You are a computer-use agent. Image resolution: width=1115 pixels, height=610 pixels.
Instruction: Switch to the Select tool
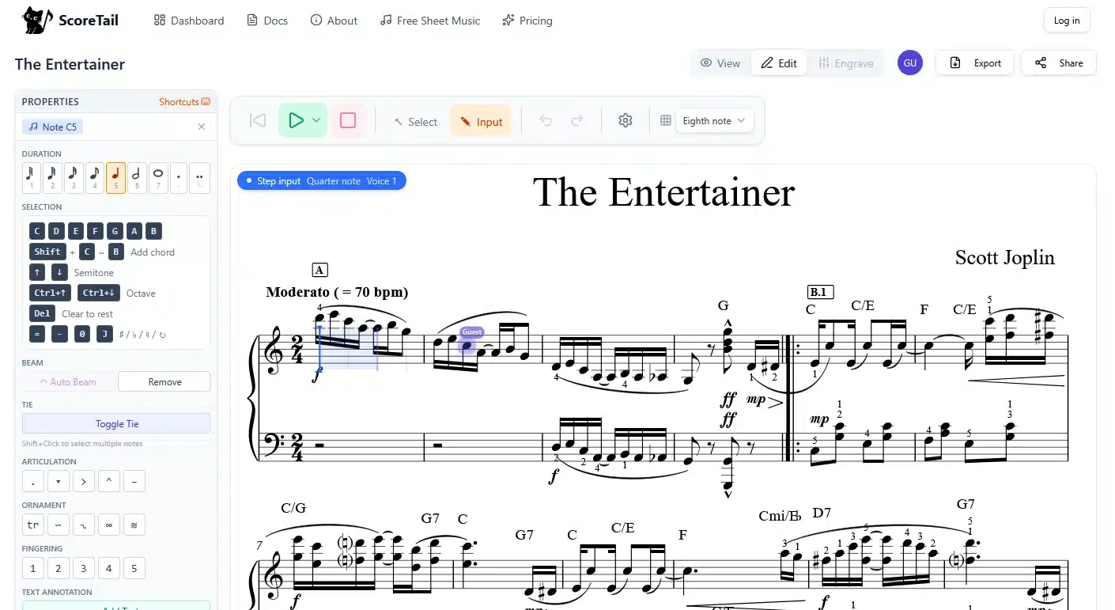tap(416, 121)
